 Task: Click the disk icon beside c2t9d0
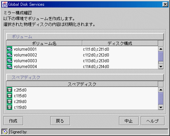pyautogui.click(x=10, y=102)
